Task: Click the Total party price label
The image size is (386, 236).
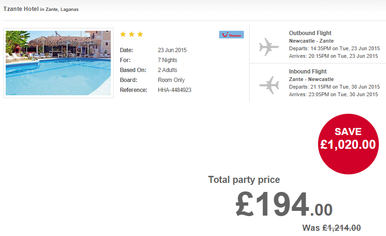Action: 244,180
